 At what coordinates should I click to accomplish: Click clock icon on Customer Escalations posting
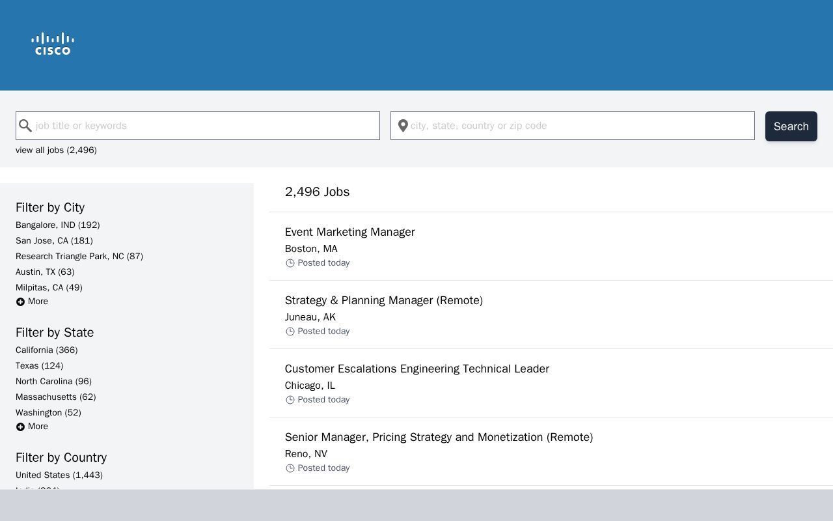[290, 400]
